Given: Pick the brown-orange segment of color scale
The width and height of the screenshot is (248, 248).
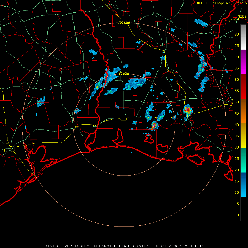Looking at the screenshot, I should coord(243,111).
